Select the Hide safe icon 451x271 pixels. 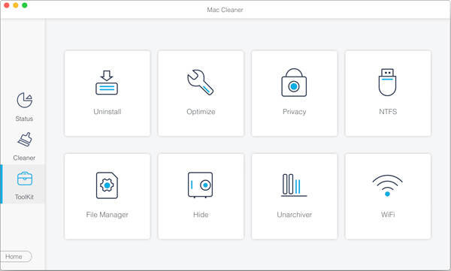200,185
